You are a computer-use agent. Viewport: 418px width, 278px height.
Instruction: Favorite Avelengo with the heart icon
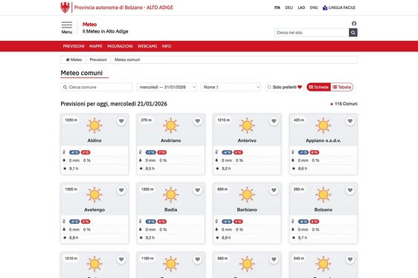pyautogui.click(x=121, y=190)
